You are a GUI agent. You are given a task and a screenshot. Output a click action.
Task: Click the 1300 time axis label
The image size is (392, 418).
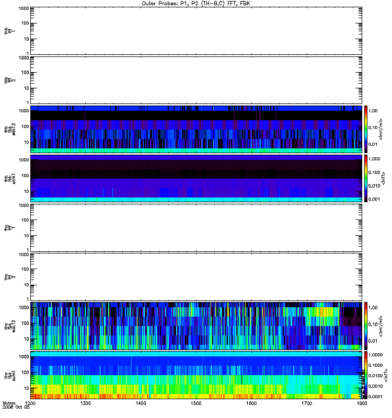[x=86, y=403]
